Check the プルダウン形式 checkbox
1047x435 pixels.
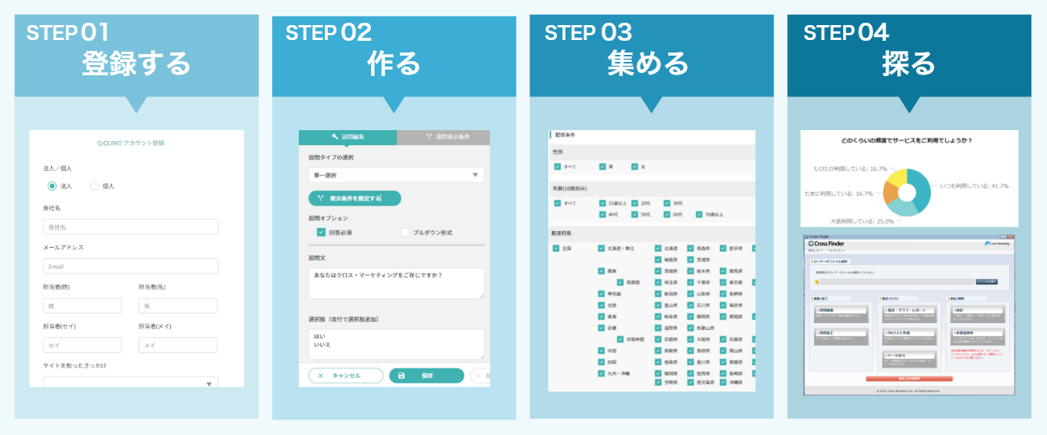[x=405, y=232]
